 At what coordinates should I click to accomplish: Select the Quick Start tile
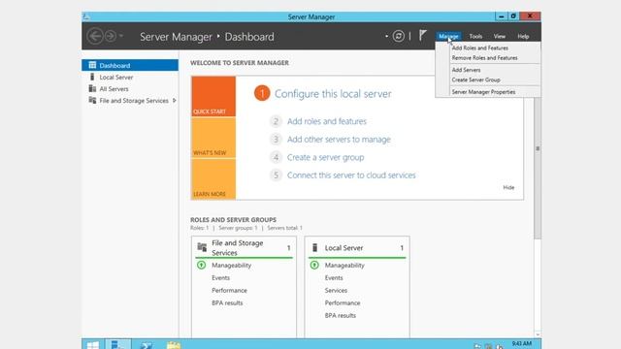click(x=213, y=96)
